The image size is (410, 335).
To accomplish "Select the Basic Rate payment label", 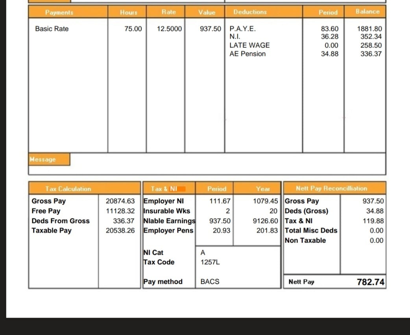I will (52, 29).
